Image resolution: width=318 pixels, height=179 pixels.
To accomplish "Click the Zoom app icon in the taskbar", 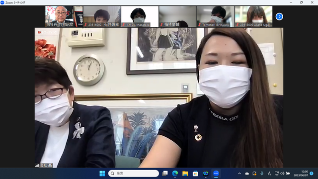I will coord(216,174).
